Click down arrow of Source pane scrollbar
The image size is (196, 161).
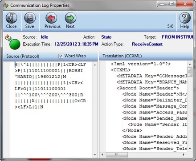pos(95,155)
